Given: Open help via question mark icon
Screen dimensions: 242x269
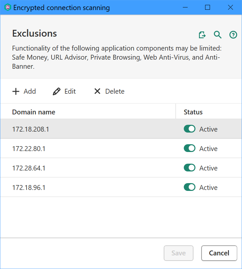Looking at the screenshot, I should (x=233, y=35).
